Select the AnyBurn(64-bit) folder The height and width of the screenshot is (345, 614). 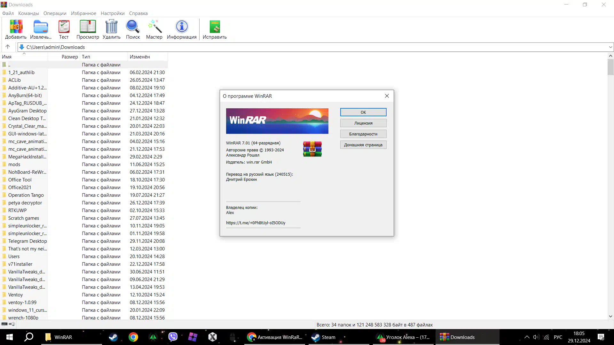(x=84, y=96)
